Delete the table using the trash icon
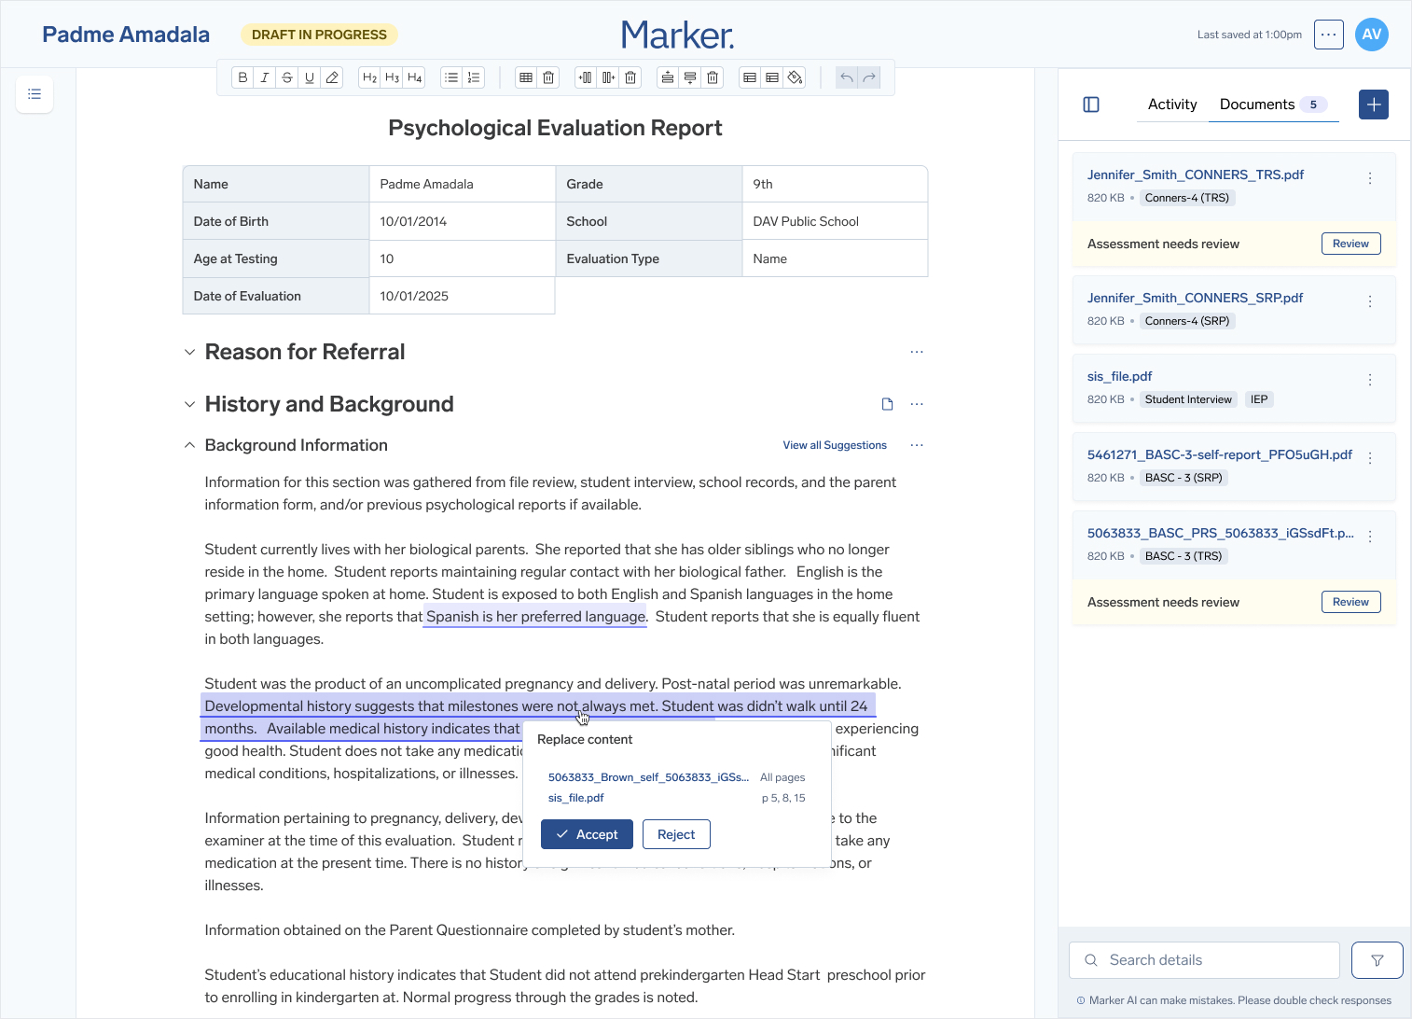The height and width of the screenshot is (1019, 1412). [548, 77]
